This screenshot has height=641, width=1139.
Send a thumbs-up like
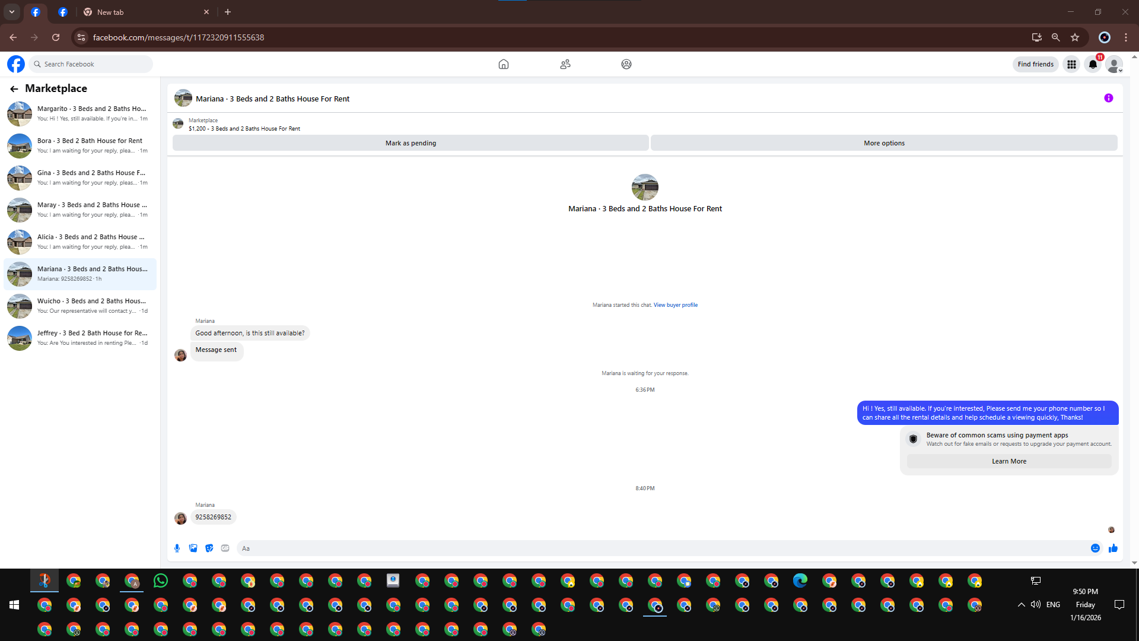coord(1113,548)
